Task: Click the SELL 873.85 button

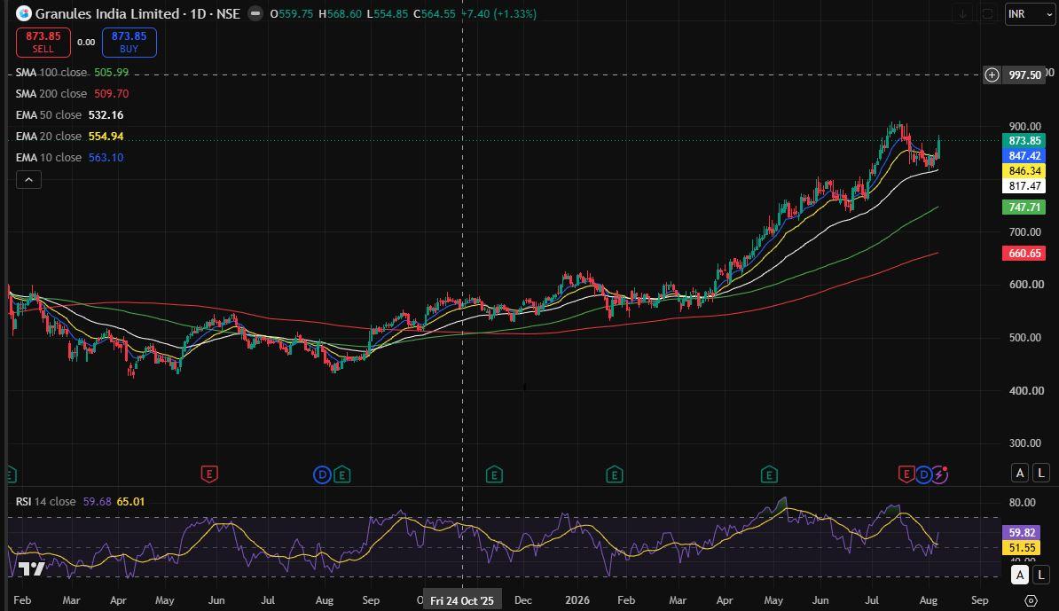Action: tap(43, 42)
